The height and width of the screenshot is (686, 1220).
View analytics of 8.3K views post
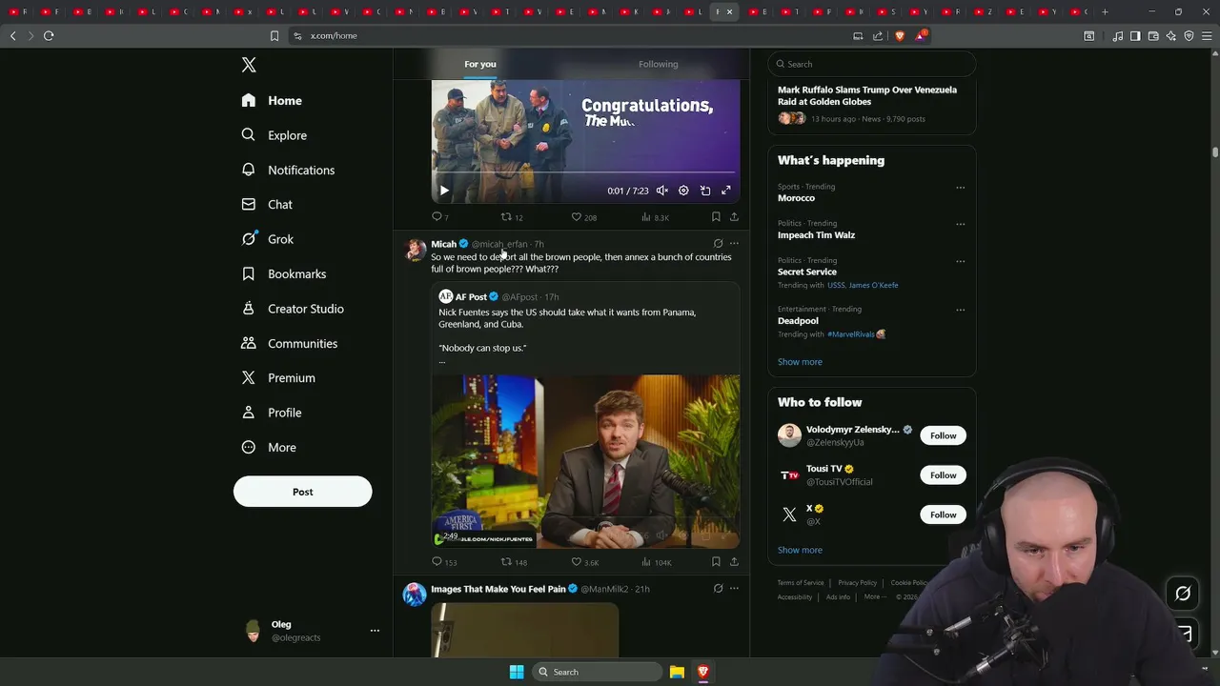655,217
